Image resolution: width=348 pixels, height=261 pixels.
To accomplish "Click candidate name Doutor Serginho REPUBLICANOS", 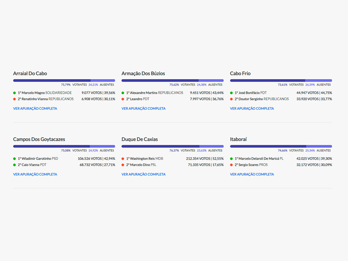I will [x=262, y=99].
